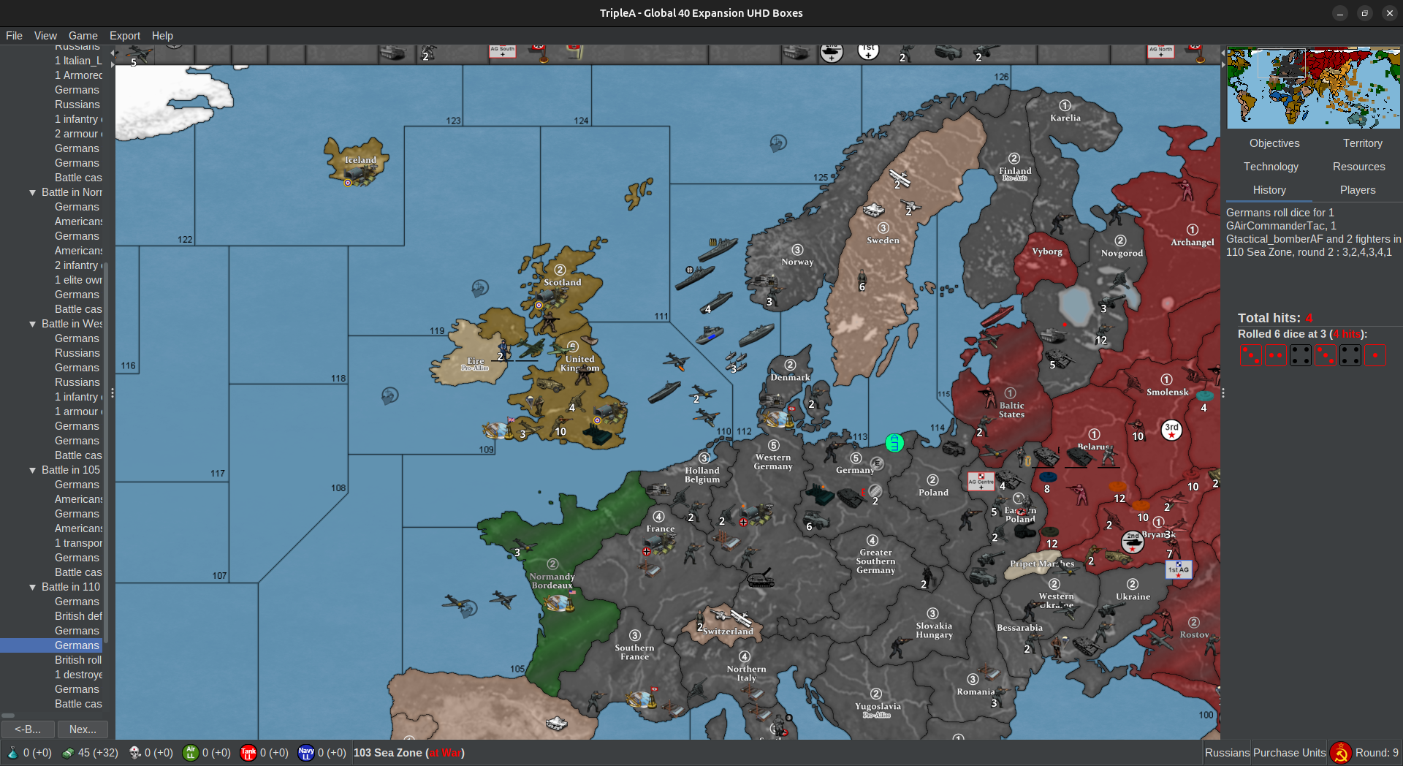Switch to the Territory tab

(1362, 143)
